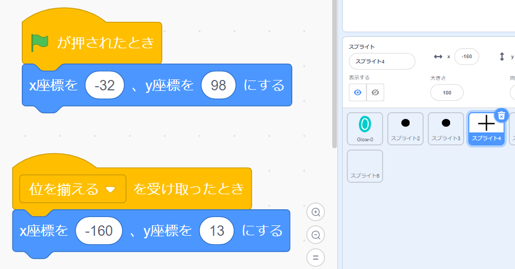Image resolution: width=515 pixels, height=269 pixels.
Task: Edit the sprite name field スプライト4
Action: (382, 61)
